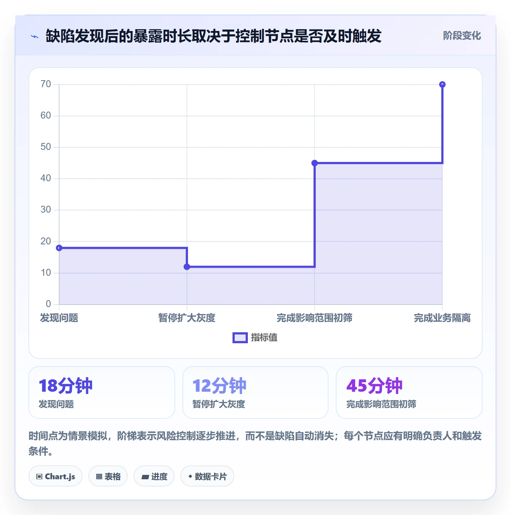Select the data point at 发现问题 (18)
This screenshot has height=515, width=511.
click(59, 248)
